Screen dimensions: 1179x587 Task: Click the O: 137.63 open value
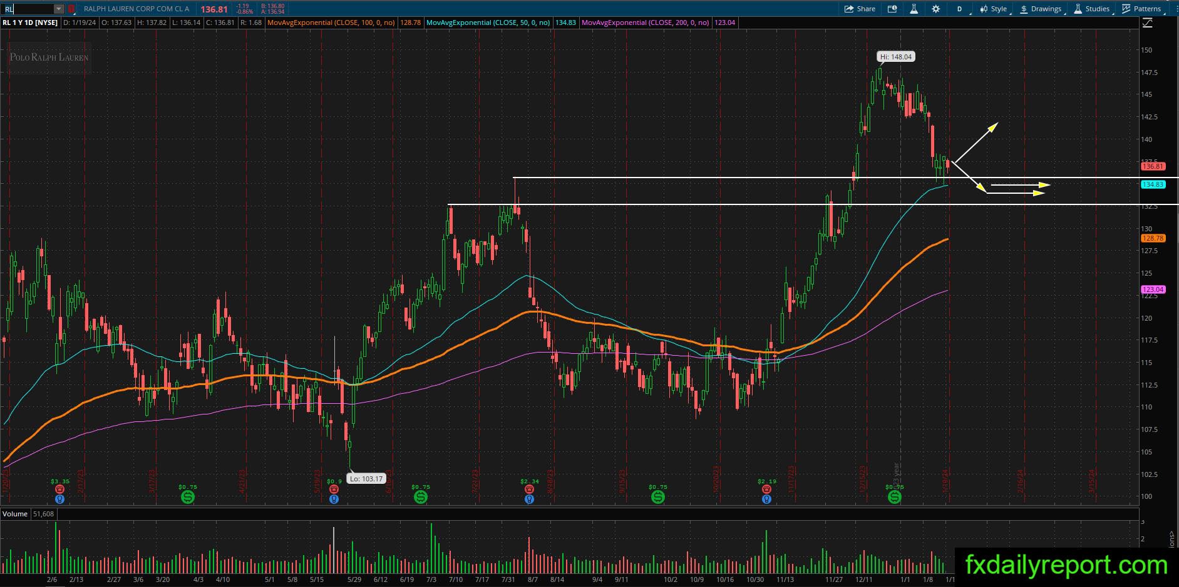(x=117, y=23)
